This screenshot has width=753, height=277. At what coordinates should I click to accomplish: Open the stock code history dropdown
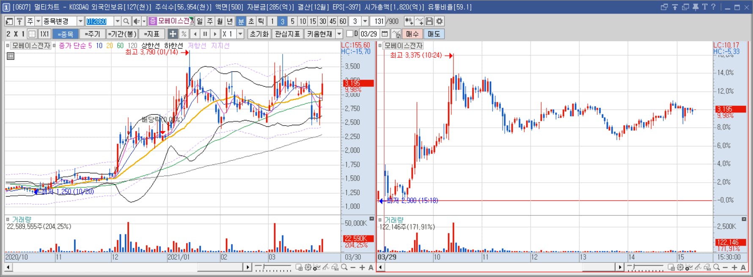pyautogui.click(x=117, y=21)
